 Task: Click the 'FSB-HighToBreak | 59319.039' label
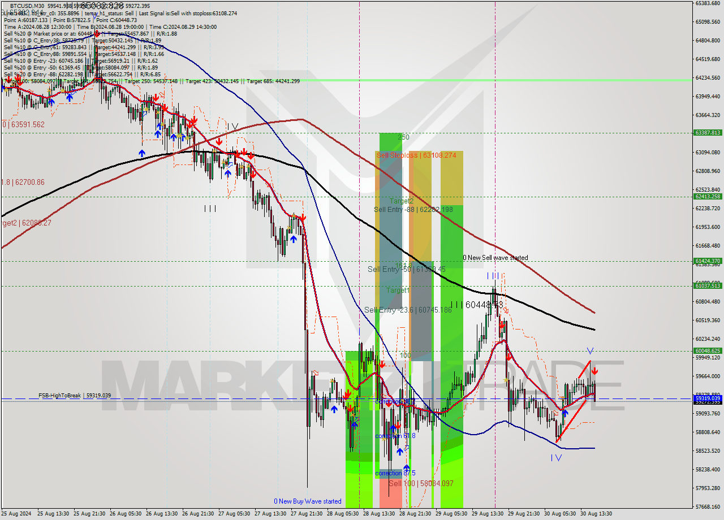pyautogui.click(x=75, y=396)
